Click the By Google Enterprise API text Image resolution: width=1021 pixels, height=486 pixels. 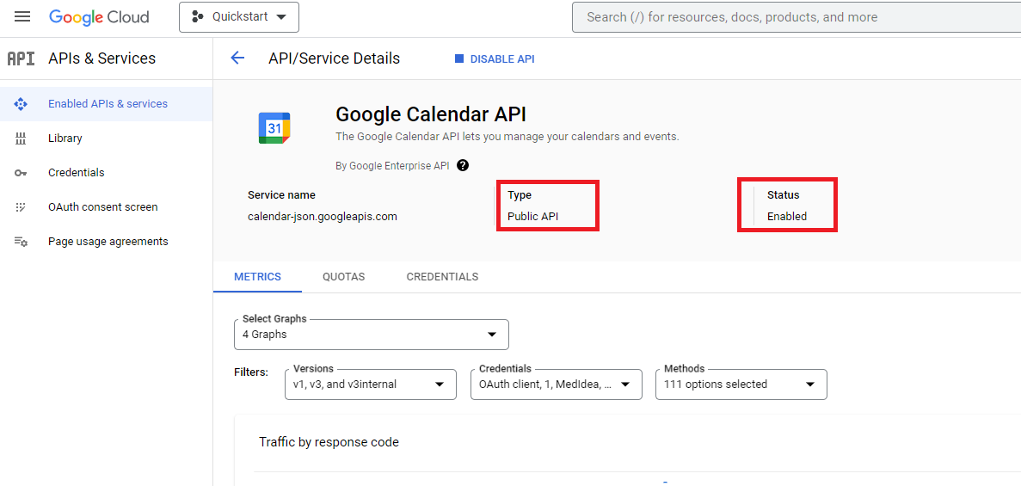click(x=392, y=166)
